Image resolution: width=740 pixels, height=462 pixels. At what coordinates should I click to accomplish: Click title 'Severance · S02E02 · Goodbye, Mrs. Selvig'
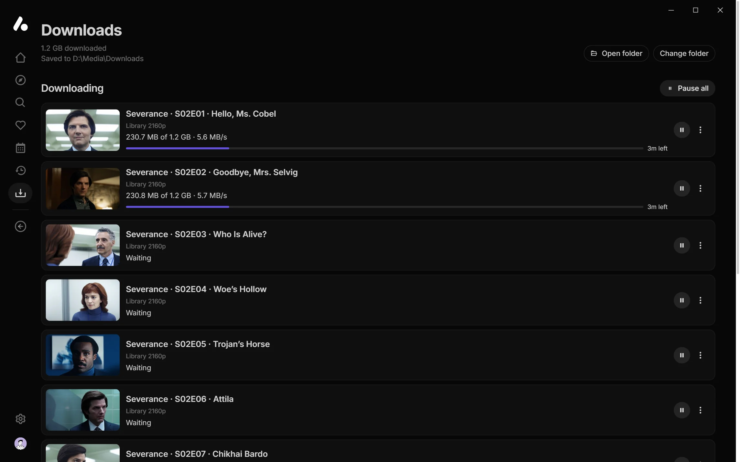tap(212, 172)
